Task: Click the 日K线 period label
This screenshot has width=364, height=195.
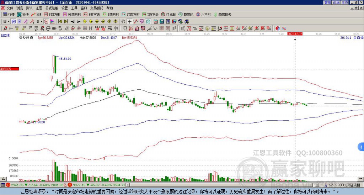Action: (5, 36)
